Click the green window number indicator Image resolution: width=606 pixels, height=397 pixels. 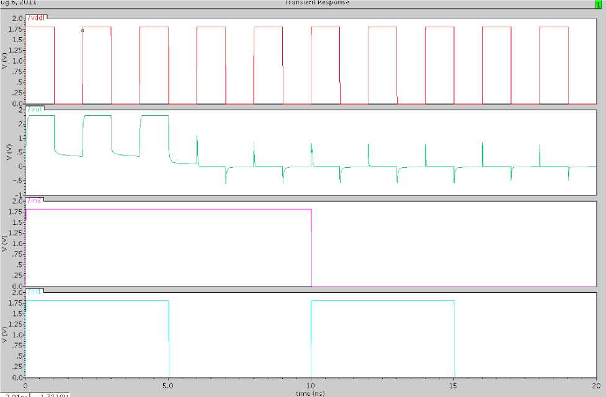(x=598, y=4)
